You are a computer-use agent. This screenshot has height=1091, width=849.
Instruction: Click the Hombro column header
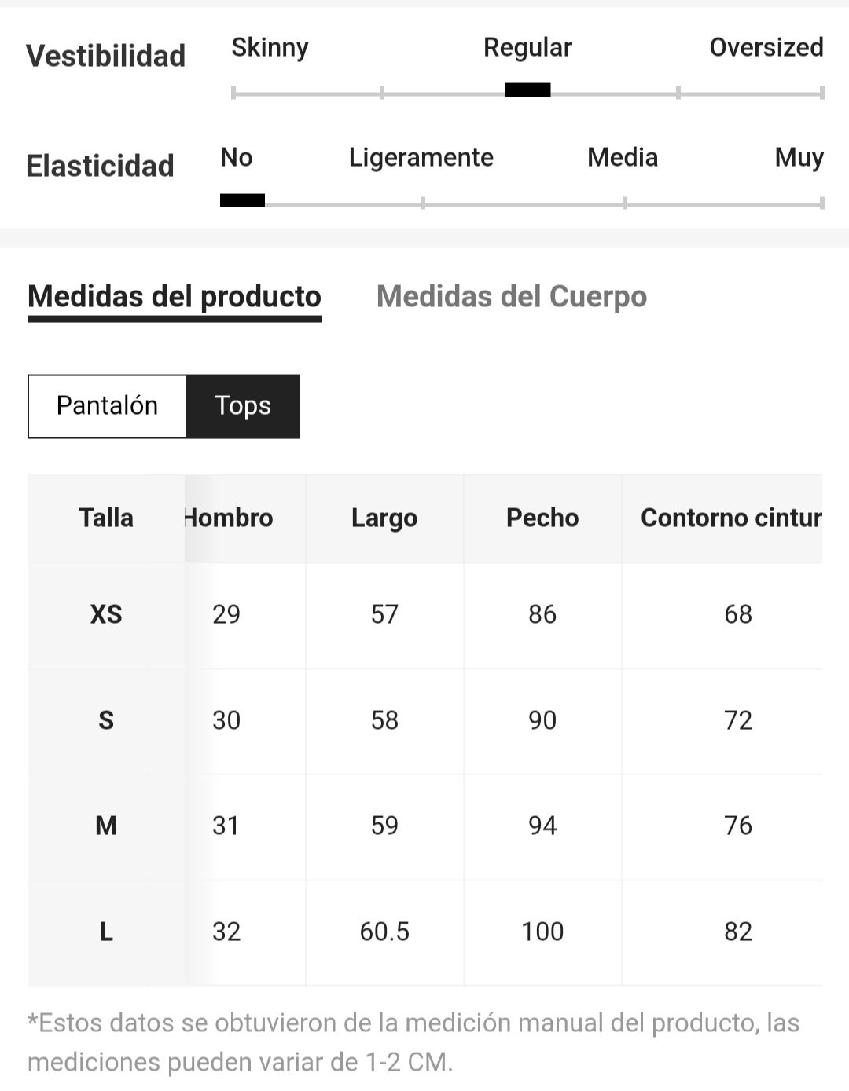[228, 518]
